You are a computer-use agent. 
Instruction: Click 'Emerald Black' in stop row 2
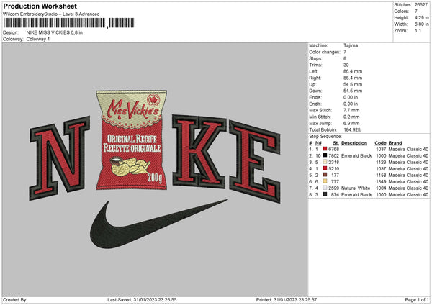(x=356, y=156)
